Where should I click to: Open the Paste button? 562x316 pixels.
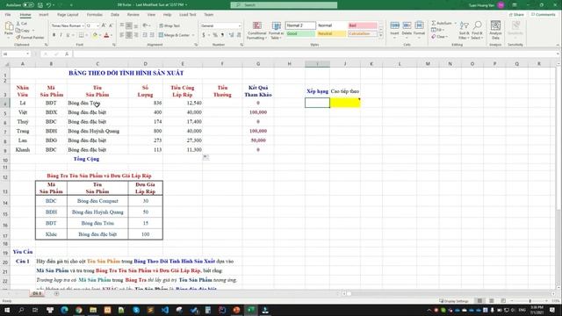coord(9,29)
